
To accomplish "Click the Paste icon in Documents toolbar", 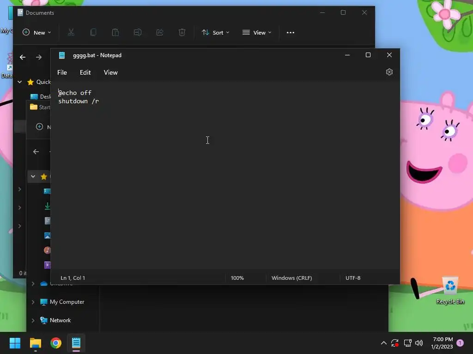I will click(x=115, y=33).
